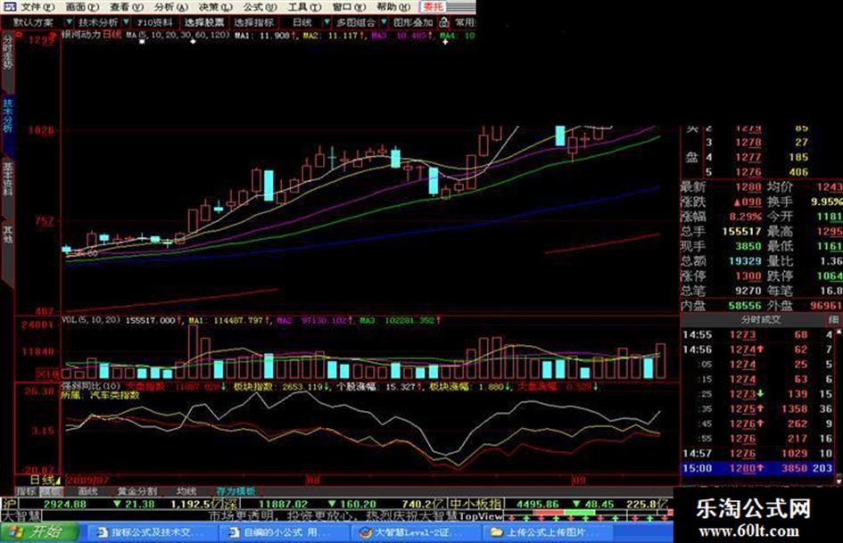This screenshot has height=543, width=843.
Task: Click the VOL(5,10,20) volume indicator label
Action: coord(91,320)
